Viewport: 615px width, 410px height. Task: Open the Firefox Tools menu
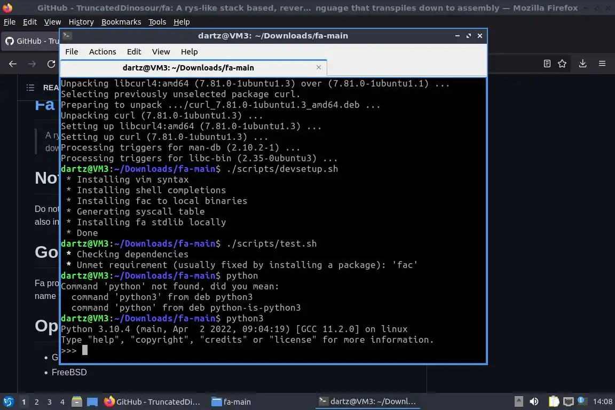(157, 22)
